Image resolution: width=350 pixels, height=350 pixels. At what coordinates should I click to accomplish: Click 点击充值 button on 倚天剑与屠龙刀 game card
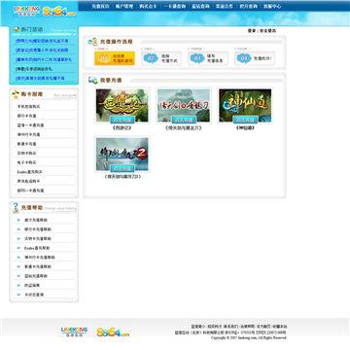[184, 120]
